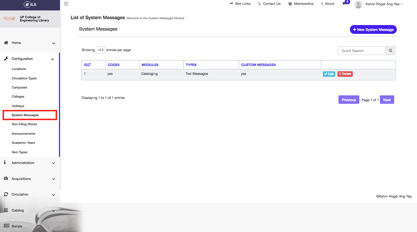
Task: Open the entries per page dropdown
Action: coord(100,50)
